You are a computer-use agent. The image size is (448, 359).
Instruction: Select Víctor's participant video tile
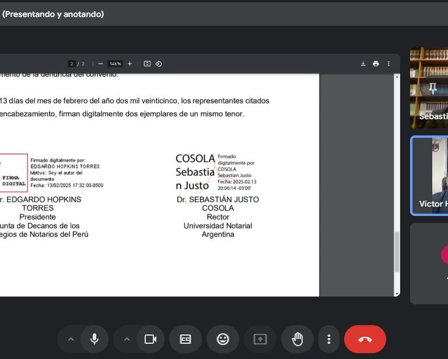click(429, 176)
